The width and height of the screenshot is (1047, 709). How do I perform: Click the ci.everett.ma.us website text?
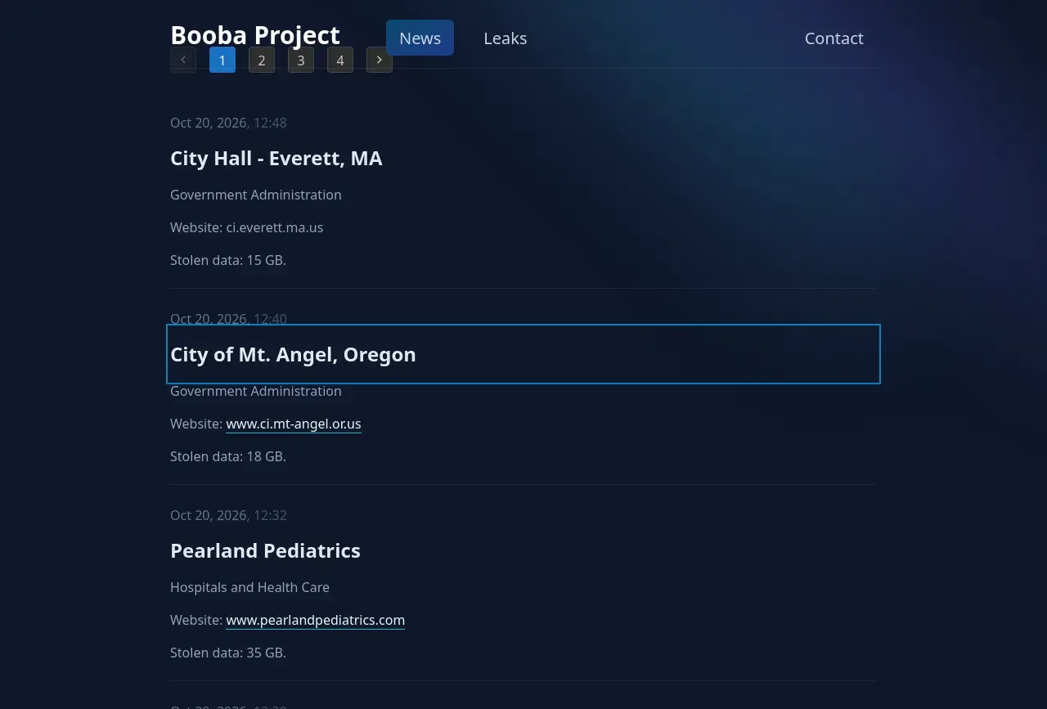(275, 227)
